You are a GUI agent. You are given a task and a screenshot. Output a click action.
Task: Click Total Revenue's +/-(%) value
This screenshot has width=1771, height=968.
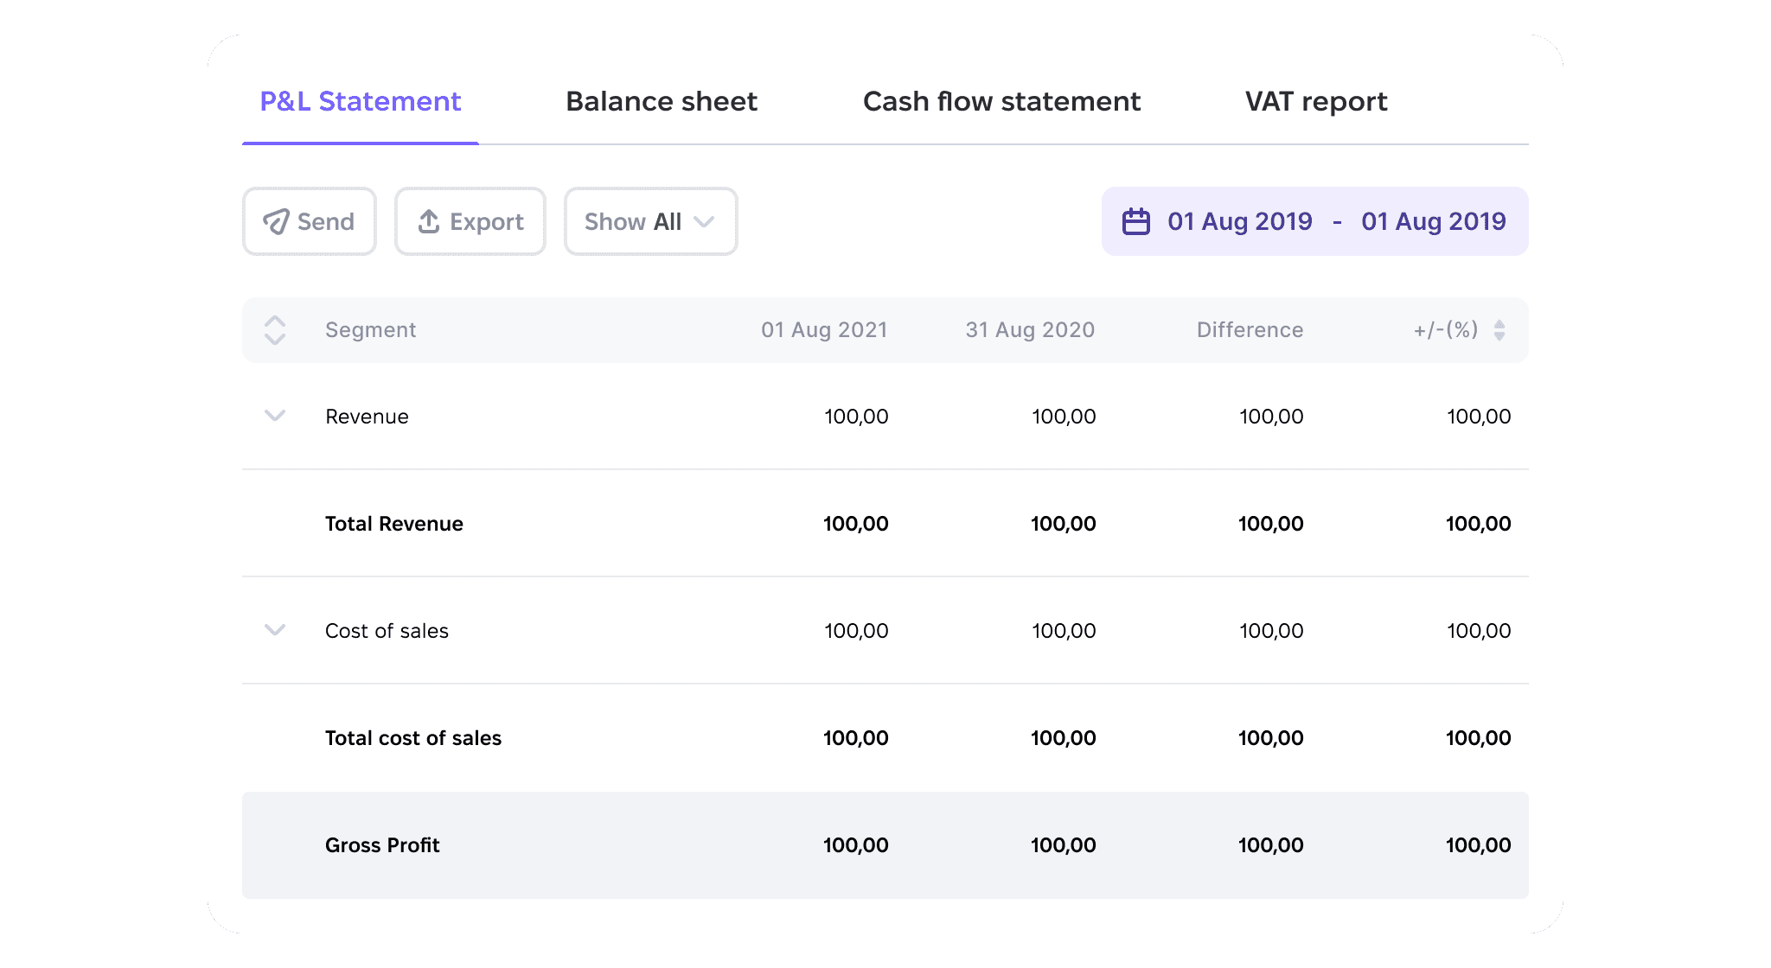[x=1479, y=524]
